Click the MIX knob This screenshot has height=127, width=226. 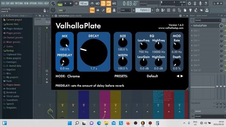pyautogui.click(x=65, y=43)
